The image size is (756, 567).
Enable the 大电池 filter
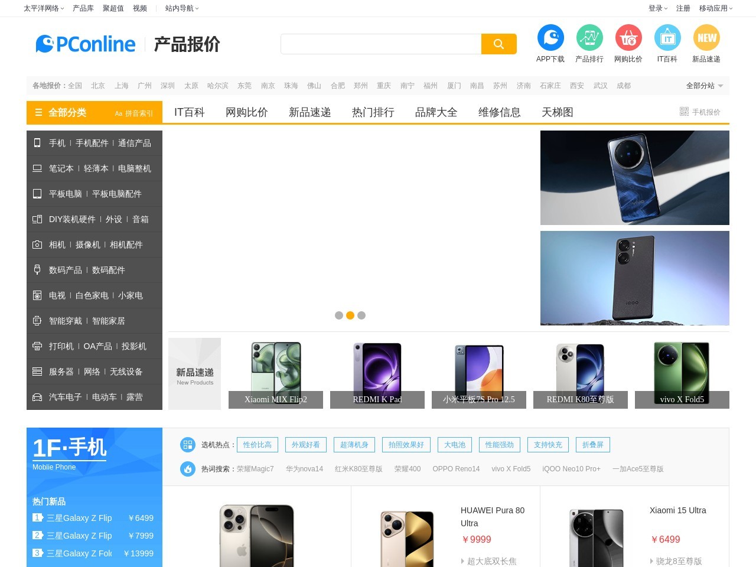pos(454,445)
